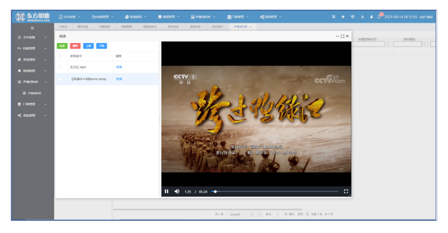Click the 文件名字 column header
The image size is (448, 233).
point(76,56)
